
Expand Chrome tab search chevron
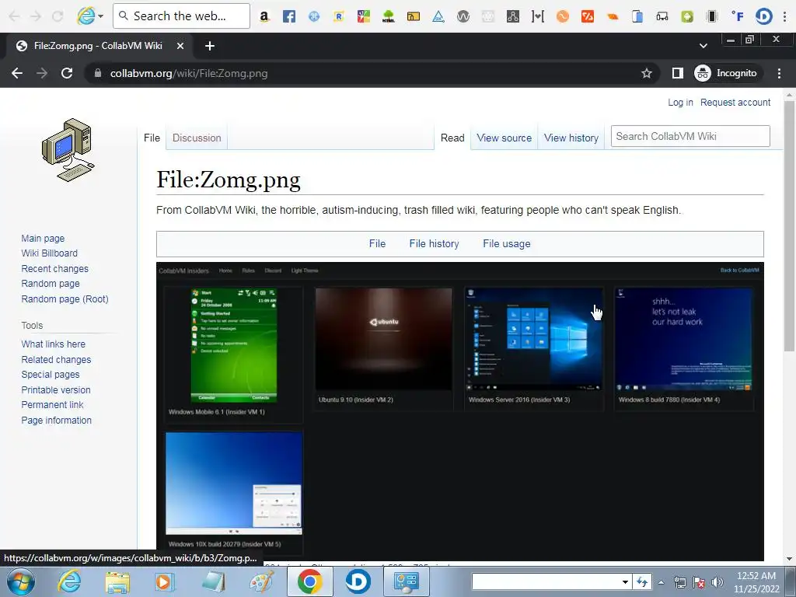(703, 46)
